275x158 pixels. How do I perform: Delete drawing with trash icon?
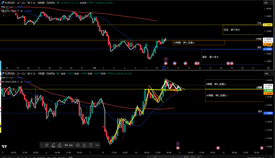(91, 145)
